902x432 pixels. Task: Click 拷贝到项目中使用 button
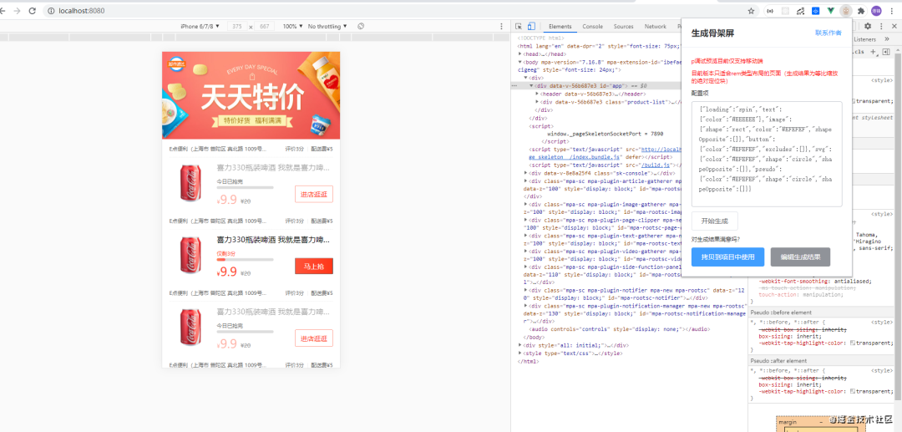(x=727, y=257)
